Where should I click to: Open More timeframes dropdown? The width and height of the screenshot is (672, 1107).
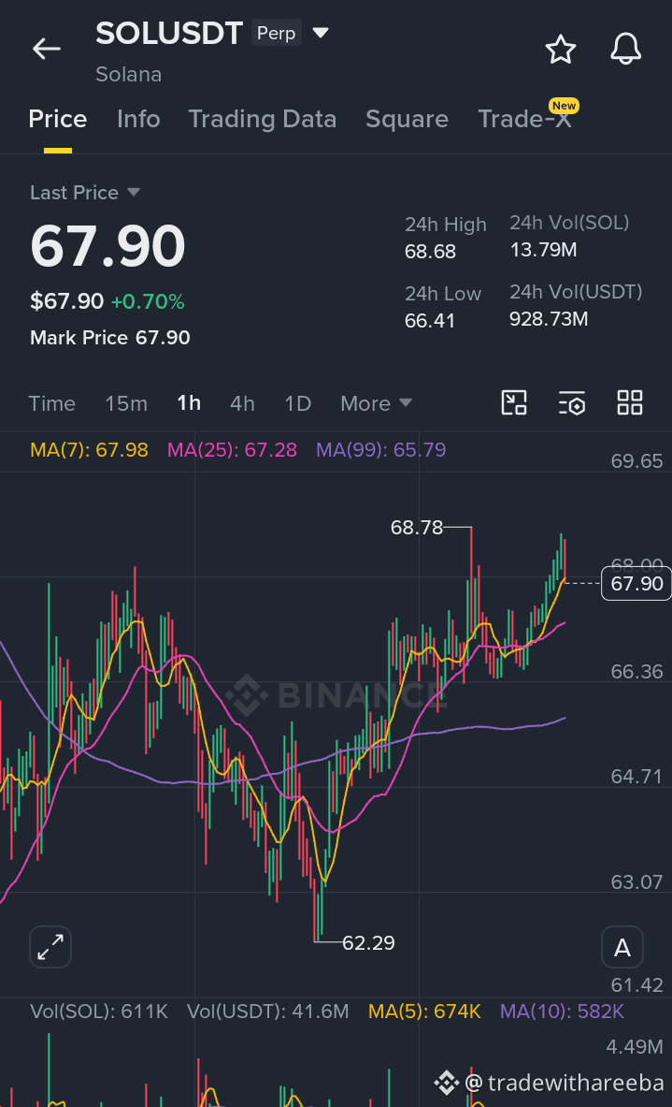[376, 403]
